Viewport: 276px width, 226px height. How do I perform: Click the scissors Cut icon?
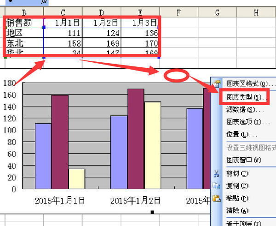tap(216, 173)
